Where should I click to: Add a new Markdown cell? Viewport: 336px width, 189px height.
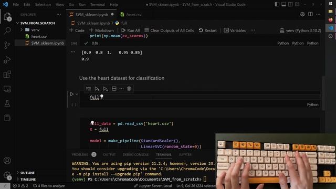coord(101,30)
